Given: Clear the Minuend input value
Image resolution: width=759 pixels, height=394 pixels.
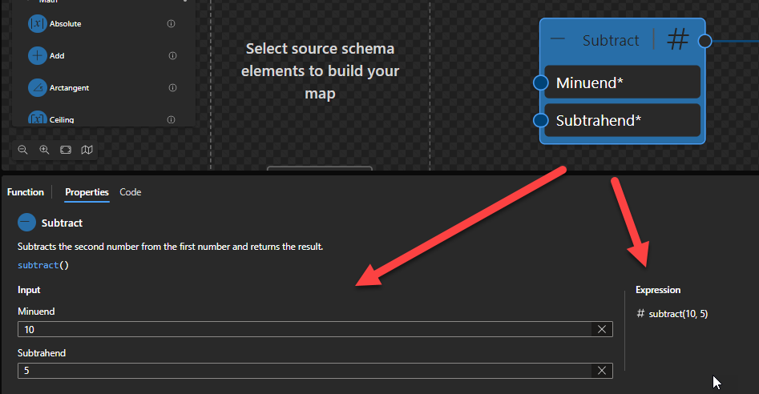Looking at the screenshot, I should (x=602, y=329).
